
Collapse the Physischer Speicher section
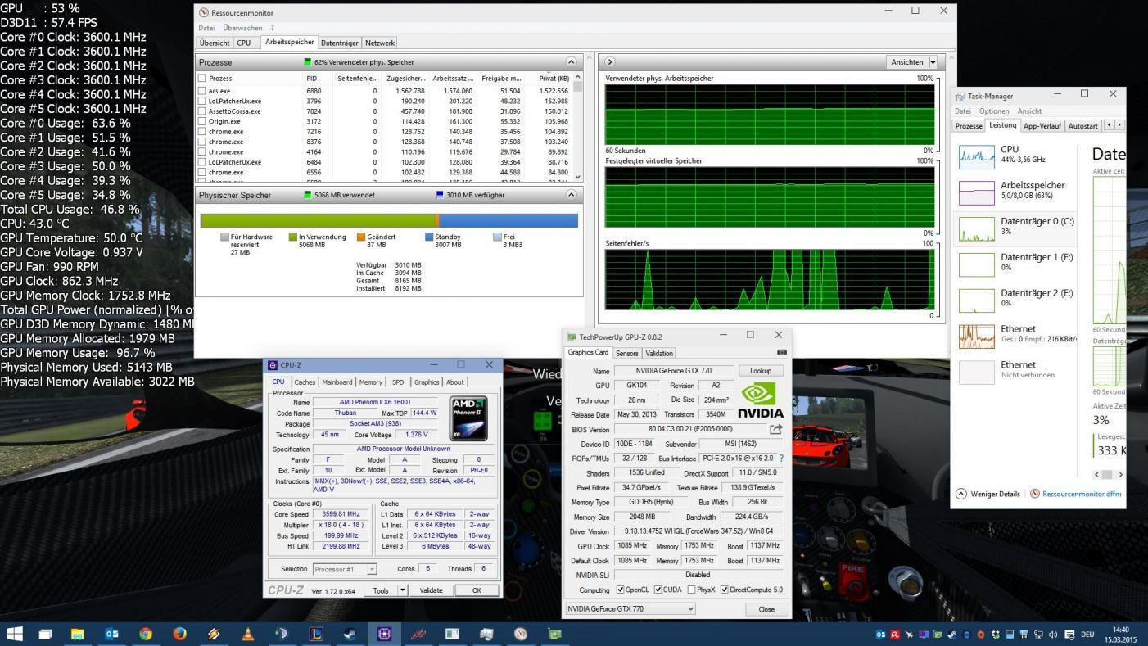(x=571, y=196)
